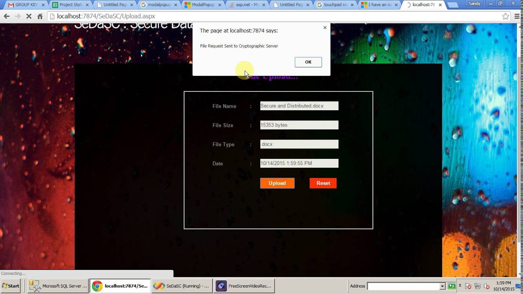Click the network tray icon
The image size is (523, 294).
[477, 286]
